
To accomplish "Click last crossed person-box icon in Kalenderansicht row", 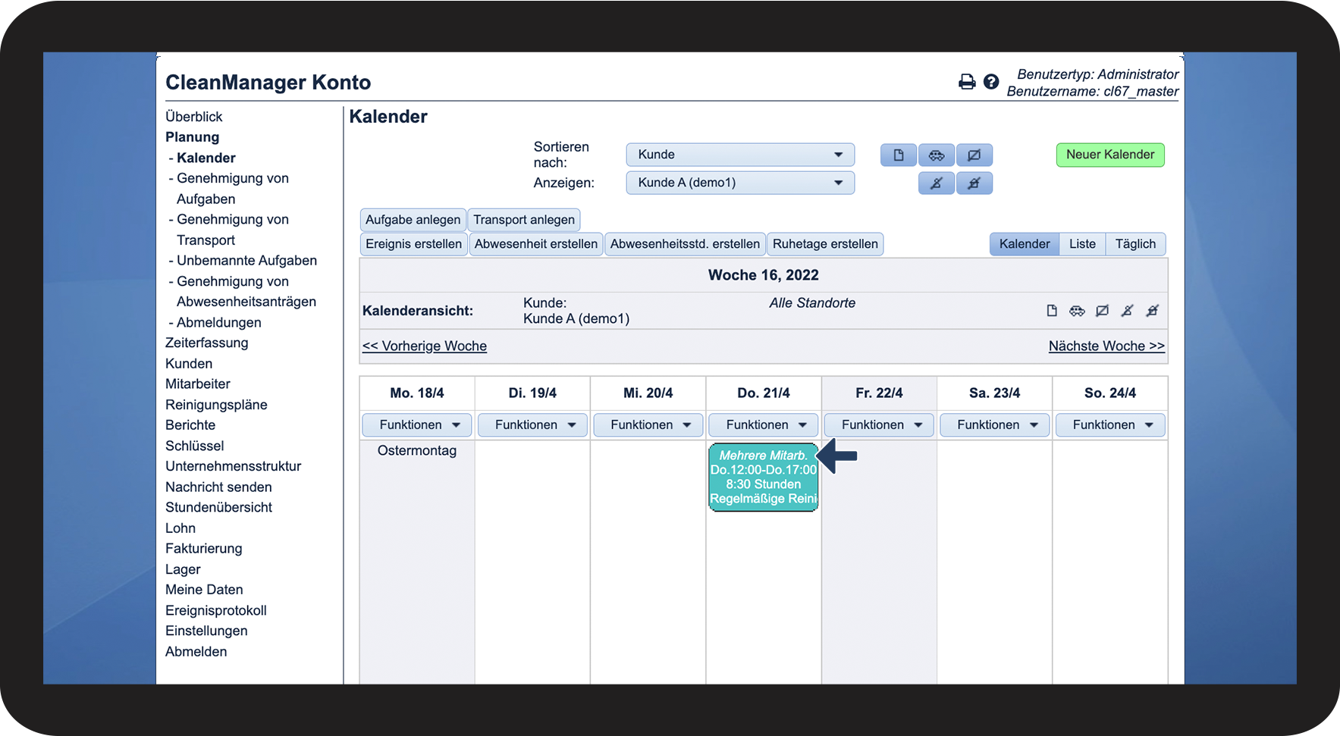I will 1153,311.
